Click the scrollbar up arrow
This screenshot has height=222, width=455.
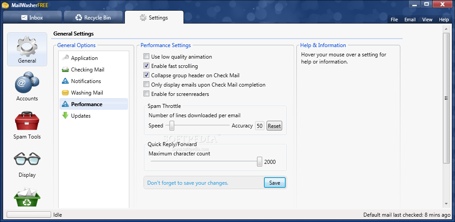click(x=446, y=28)
